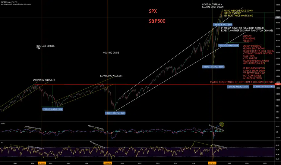Select the '-1403.4 (-47.87%)' measurement label

(238, 87)
